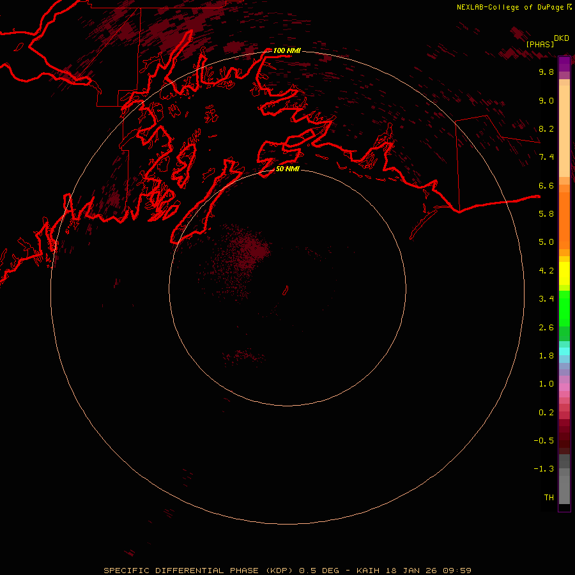575x575 pixels.
Task: Click the DKD legend title
Action: (562, 38)
